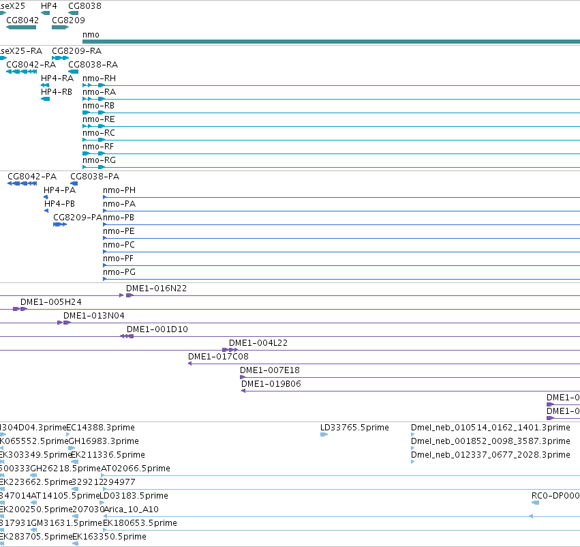
Task: Click the DME1-001D10 clone label
Action: click(x=157, y=329)
